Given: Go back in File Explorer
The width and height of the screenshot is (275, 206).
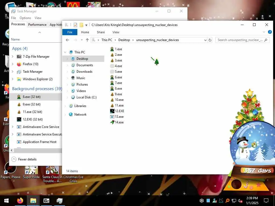Looking at the screenshot, I should tap(67, 40).
